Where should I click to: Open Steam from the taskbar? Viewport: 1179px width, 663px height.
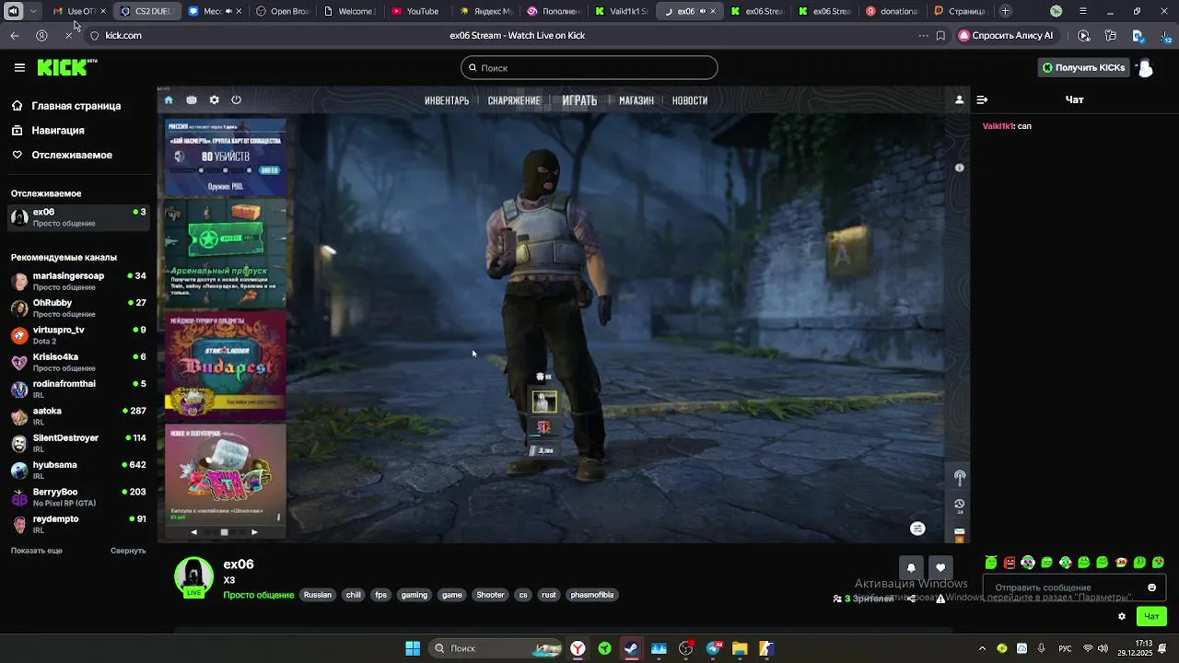tap(631, 648)
